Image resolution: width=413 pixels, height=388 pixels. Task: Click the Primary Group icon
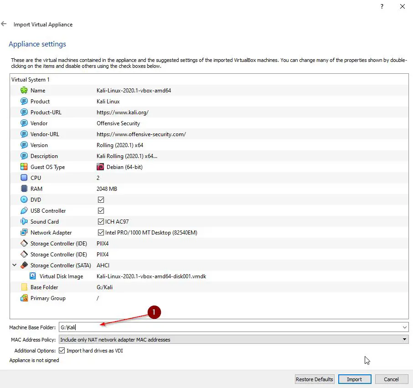[24, 298]
